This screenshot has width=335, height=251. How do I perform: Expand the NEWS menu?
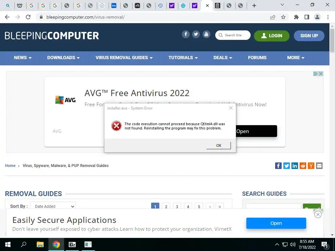pyautogui.click(x=23, y=58)
